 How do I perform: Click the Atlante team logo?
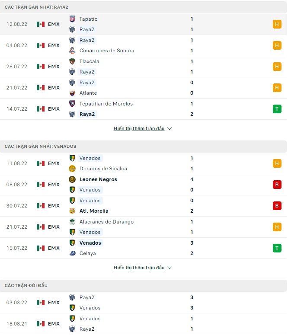click(72, 93)
